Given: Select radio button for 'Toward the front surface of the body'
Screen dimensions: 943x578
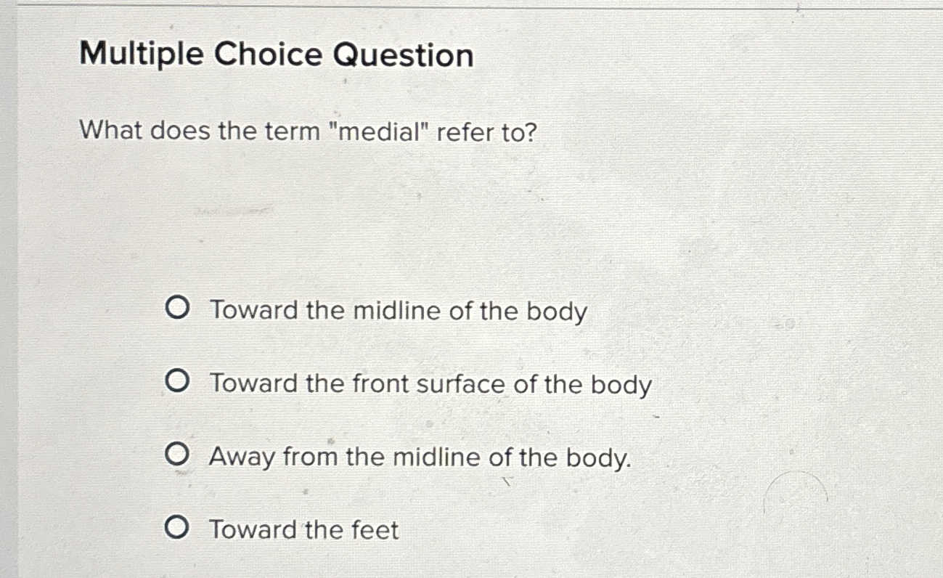Looking at the screenshot, I should click(178, 380).
